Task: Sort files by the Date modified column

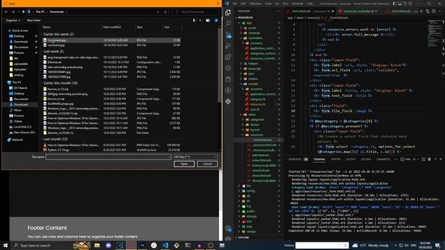Action: click(x=112, y=27)
